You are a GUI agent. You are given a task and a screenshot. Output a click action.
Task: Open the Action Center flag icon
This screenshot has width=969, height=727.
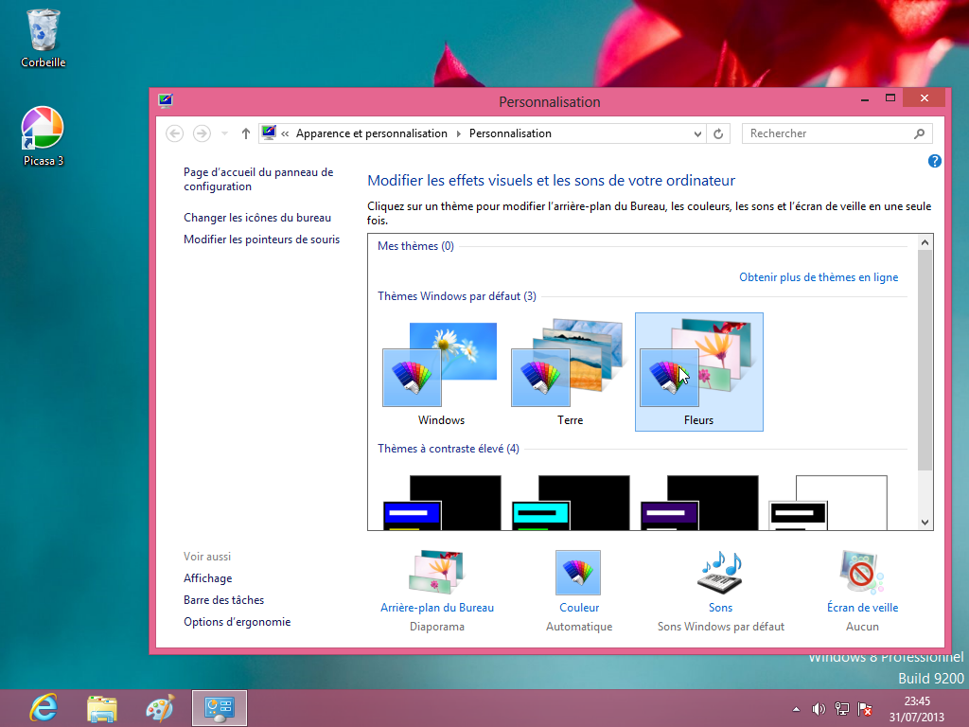[x=865, y=709]
